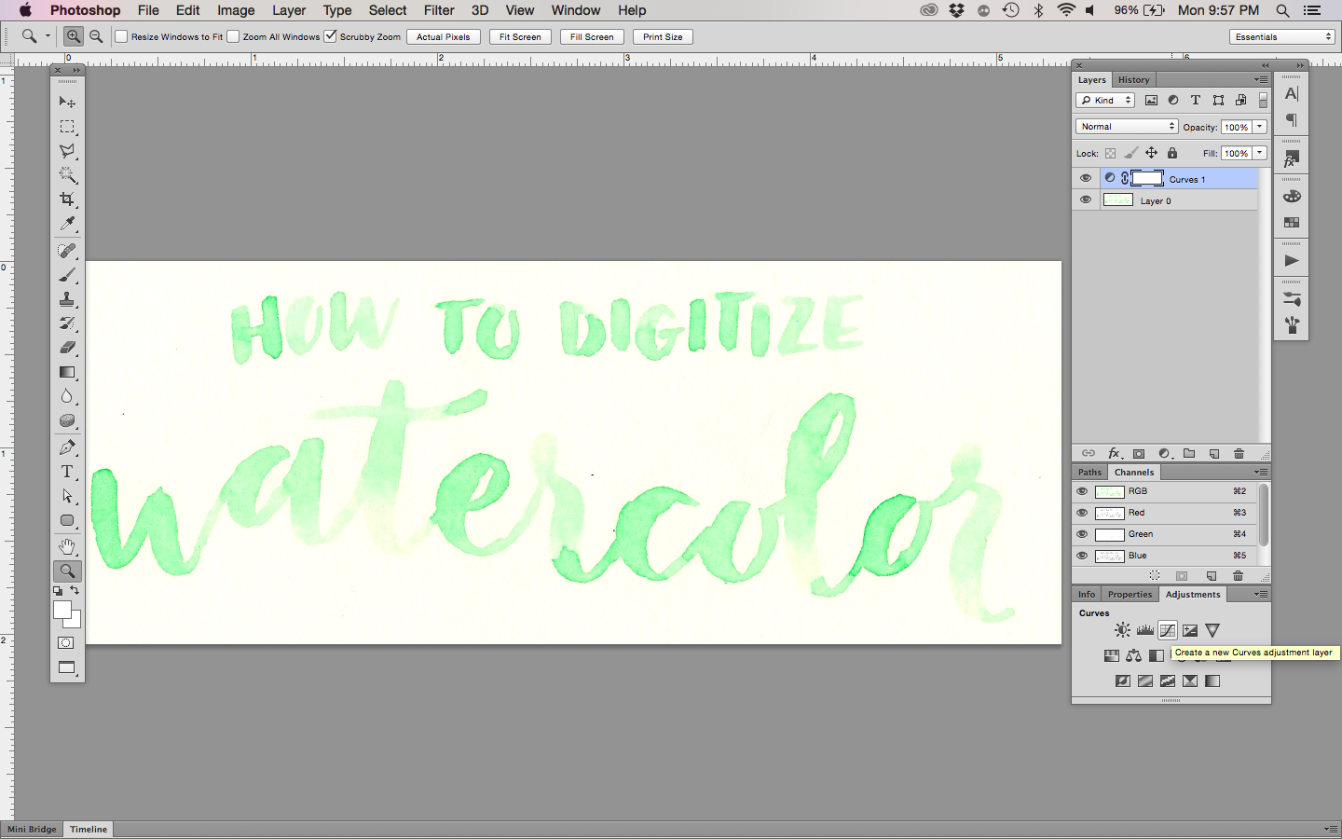The height and width of the screenshot is (839, 1342).
Task: Open the layer Kind filter dropdown
Action: [1105, 100]
